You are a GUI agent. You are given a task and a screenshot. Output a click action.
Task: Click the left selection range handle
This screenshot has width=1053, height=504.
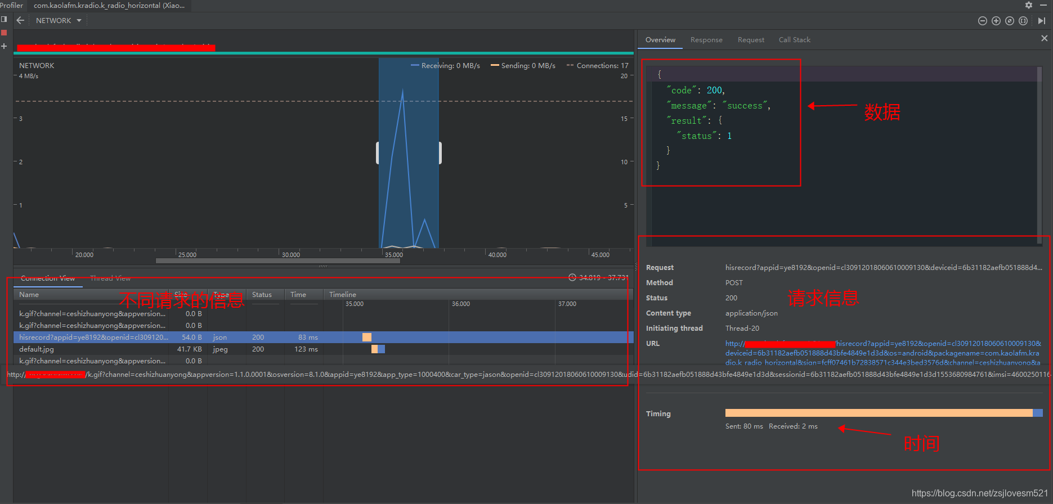[378, 153]
